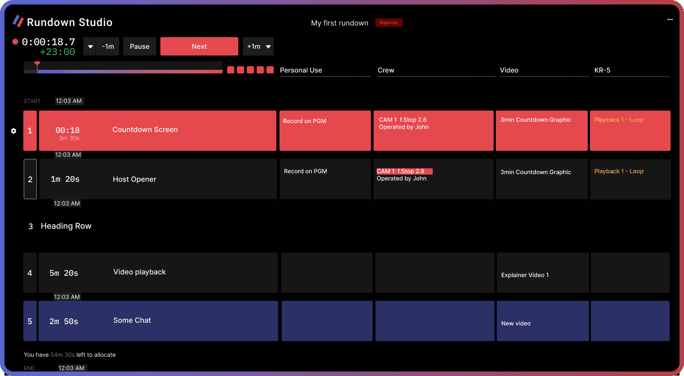Expand the Rejected status label dropdown

click(x=388, y=22)
